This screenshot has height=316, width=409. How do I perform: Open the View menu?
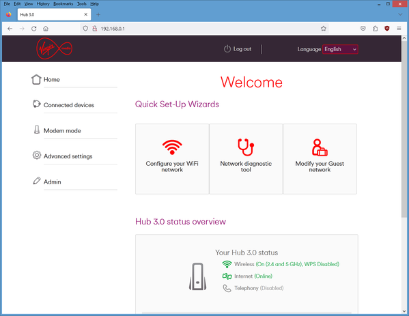click(x=29, y=4)
